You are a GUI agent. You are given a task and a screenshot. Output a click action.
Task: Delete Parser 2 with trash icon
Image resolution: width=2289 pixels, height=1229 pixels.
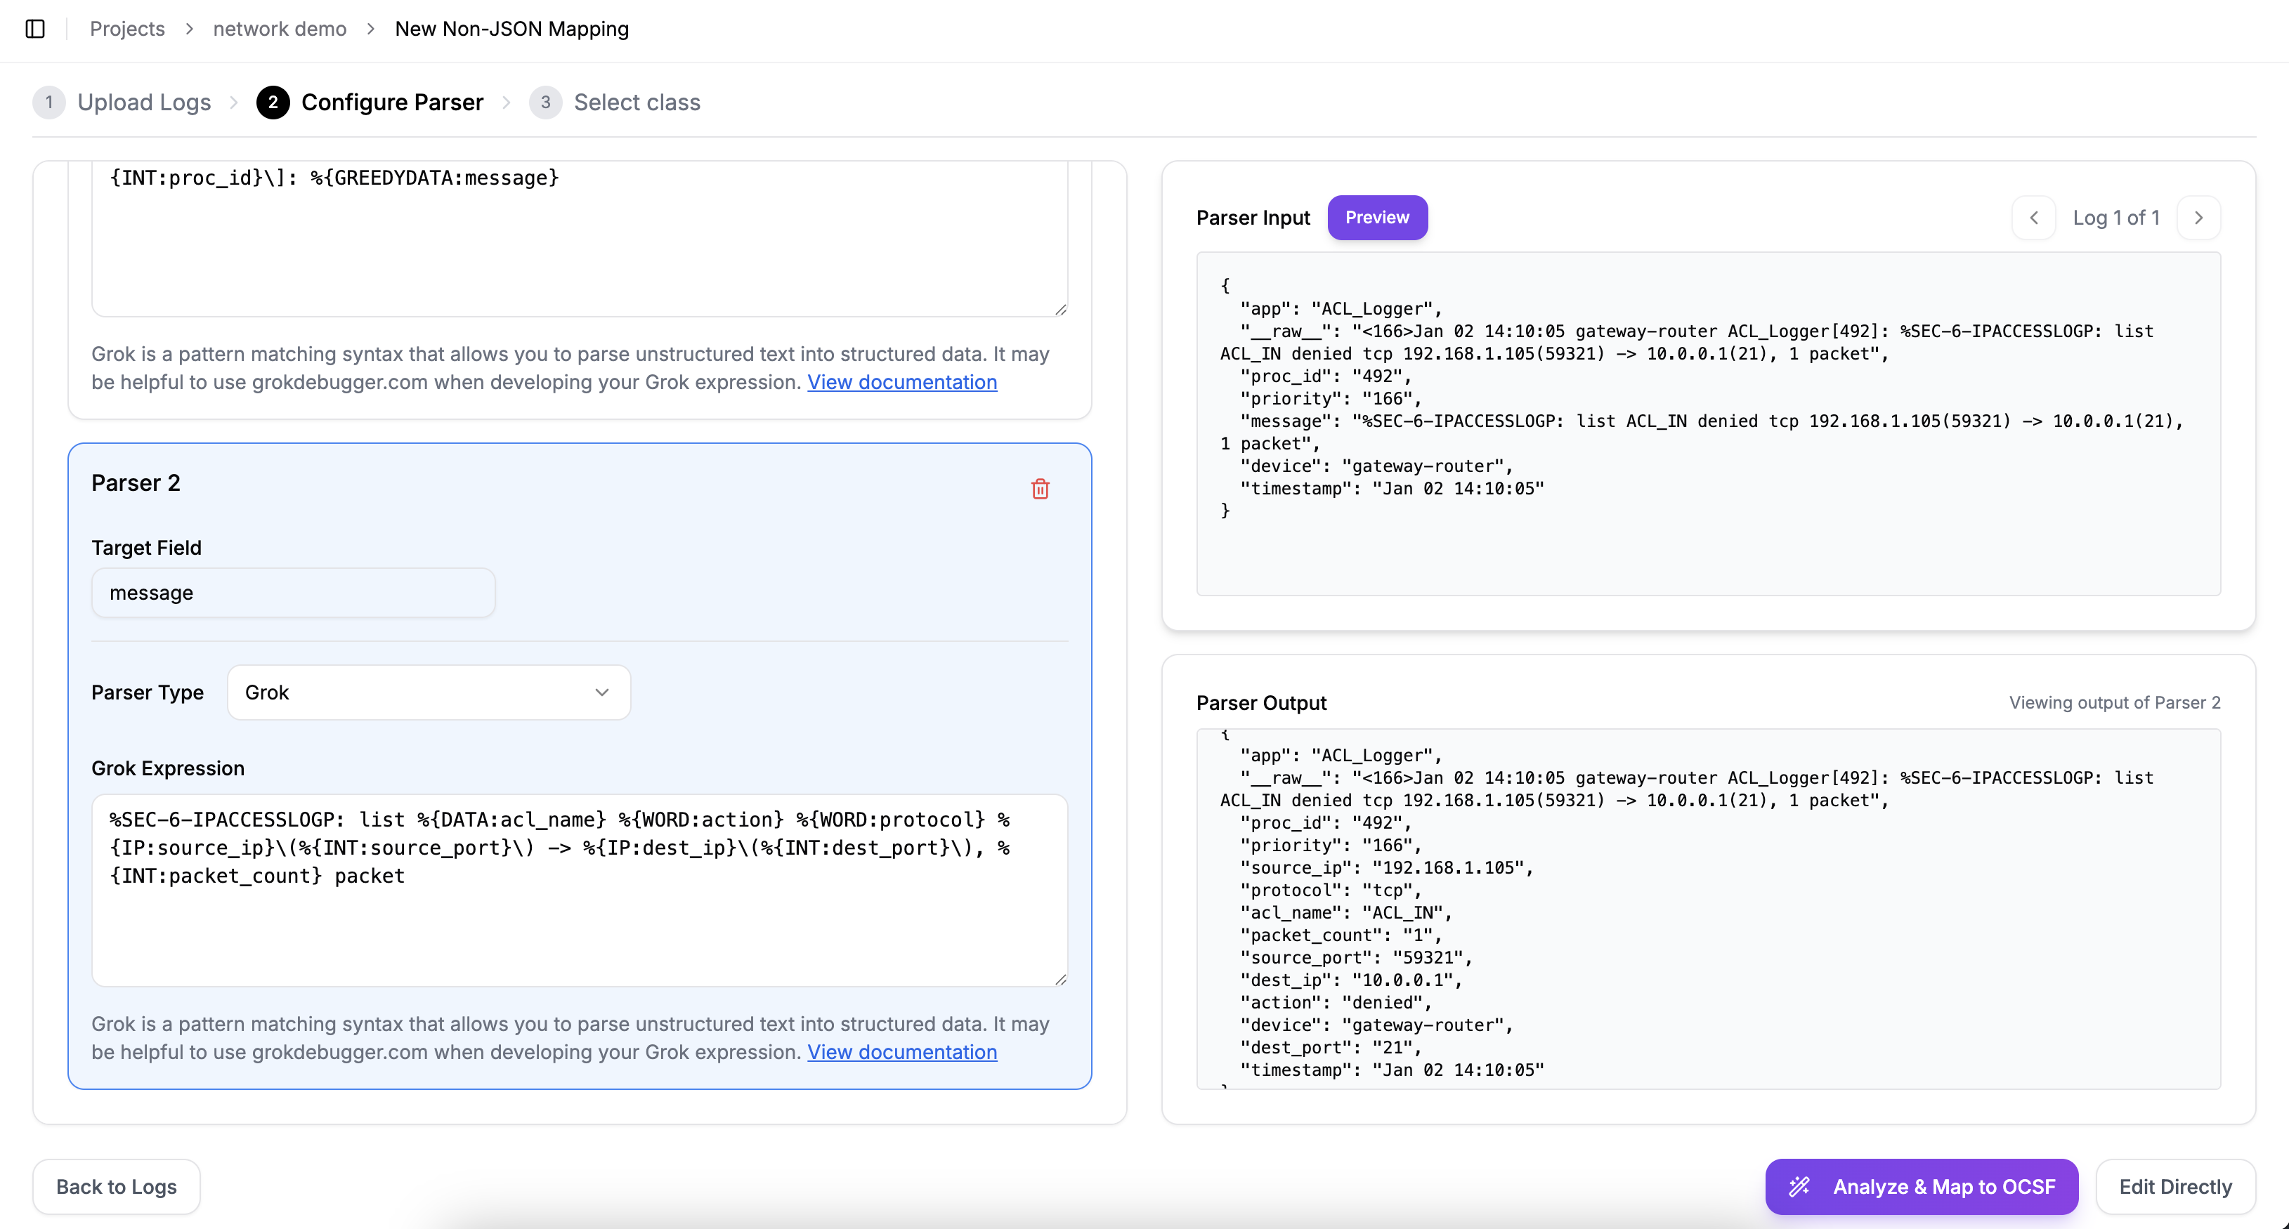pos(1040,488)
